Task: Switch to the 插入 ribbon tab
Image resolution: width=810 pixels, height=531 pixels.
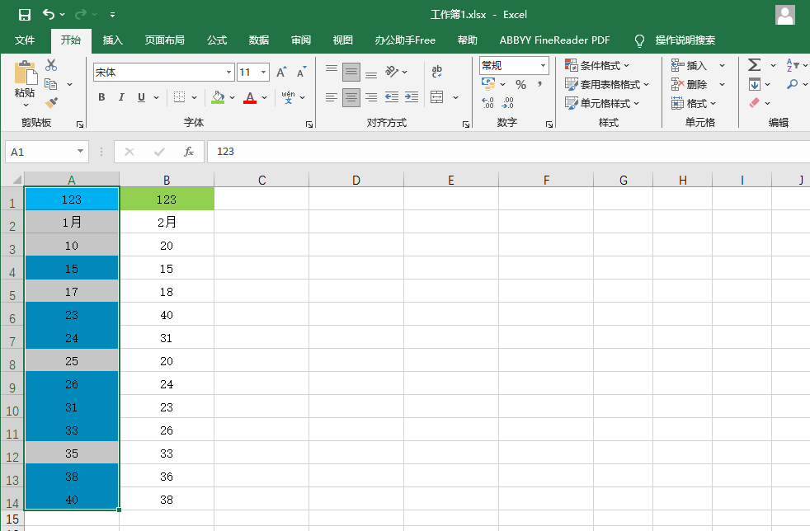Action: (112, 40)
